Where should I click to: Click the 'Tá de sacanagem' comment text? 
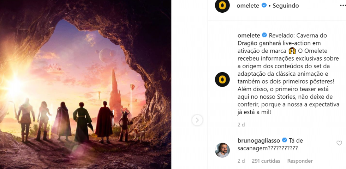pyautogui.click(x=268, y=144)
